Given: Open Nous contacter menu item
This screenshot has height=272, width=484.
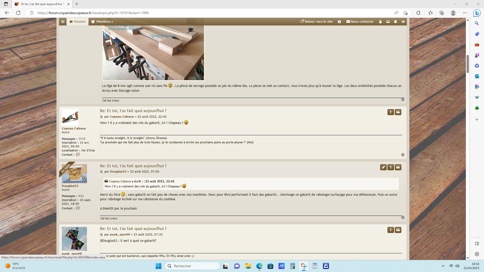Looking at the screenshot, I should point(360,22).
